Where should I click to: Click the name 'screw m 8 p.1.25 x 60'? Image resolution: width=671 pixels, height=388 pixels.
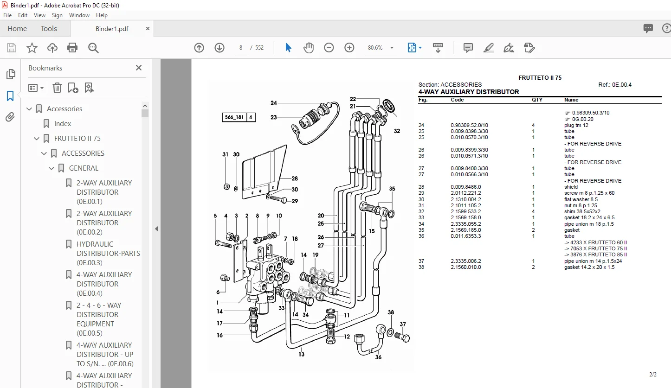point(589,193)
